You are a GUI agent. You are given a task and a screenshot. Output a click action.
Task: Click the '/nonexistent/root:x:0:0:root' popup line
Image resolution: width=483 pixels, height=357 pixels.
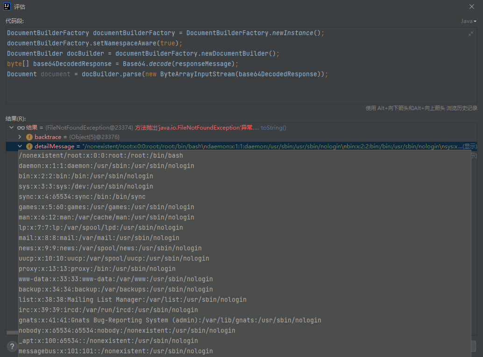tap(101, 155)
